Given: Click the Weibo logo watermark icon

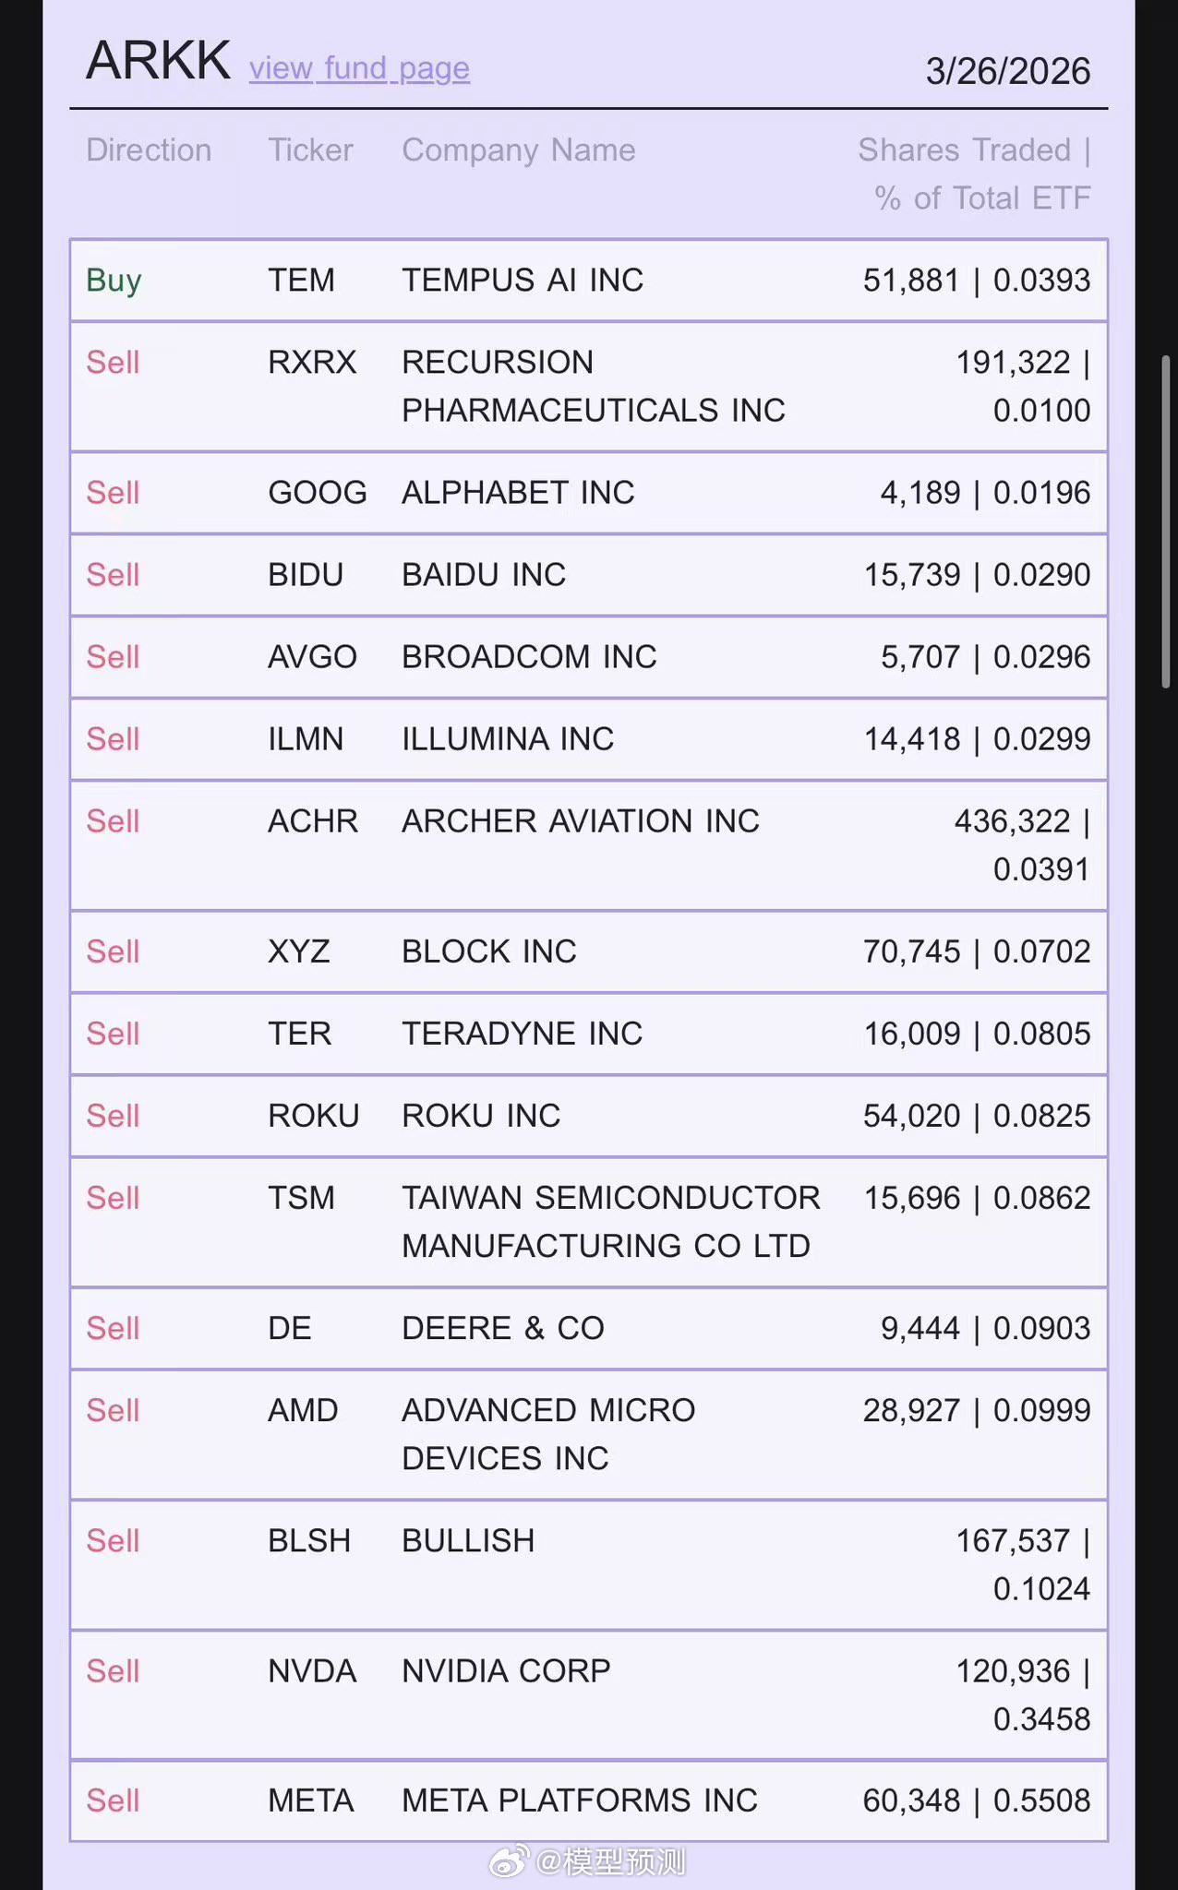Looking at the screenshot, I should coord(509,1861).
